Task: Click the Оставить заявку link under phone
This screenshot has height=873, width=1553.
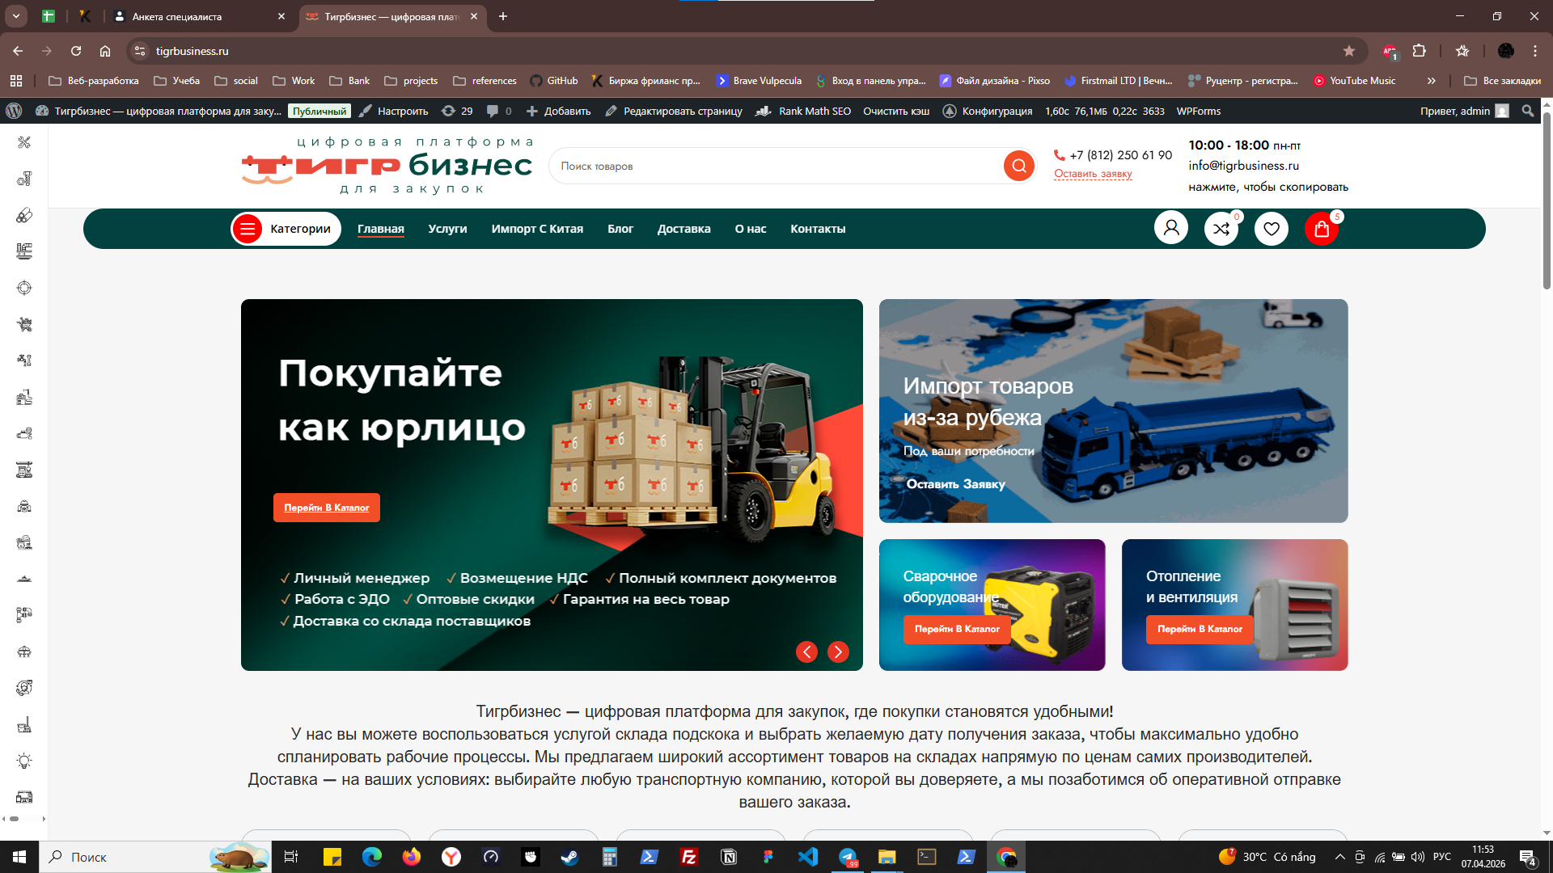Action: point(1093,174)
